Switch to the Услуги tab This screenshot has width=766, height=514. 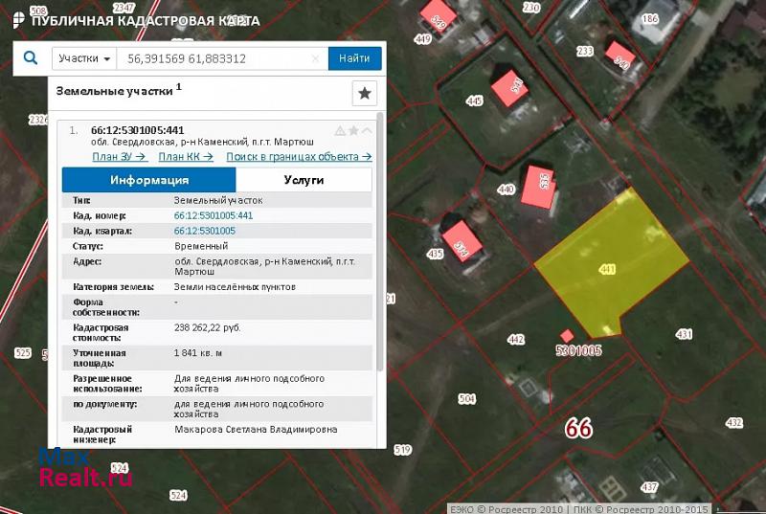[x=304, y=180]
